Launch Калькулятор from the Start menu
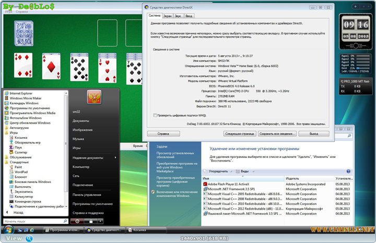This screenshot has width=376, height=243. pos(23,196)
